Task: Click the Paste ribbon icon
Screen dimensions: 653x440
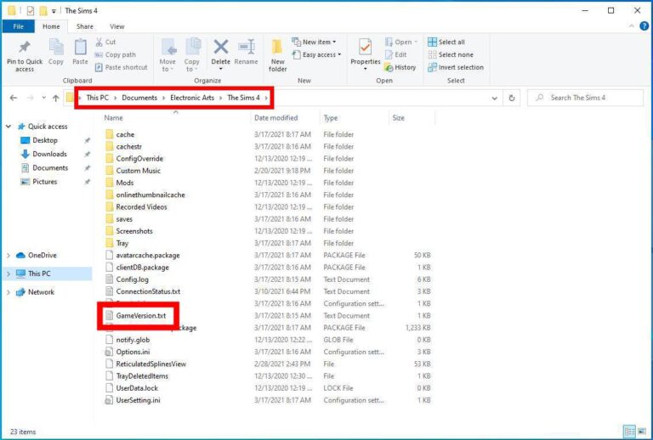Action: [x=80, y=47]
